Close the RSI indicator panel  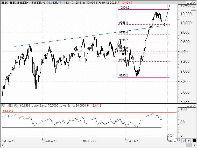[x=194, y=106]
